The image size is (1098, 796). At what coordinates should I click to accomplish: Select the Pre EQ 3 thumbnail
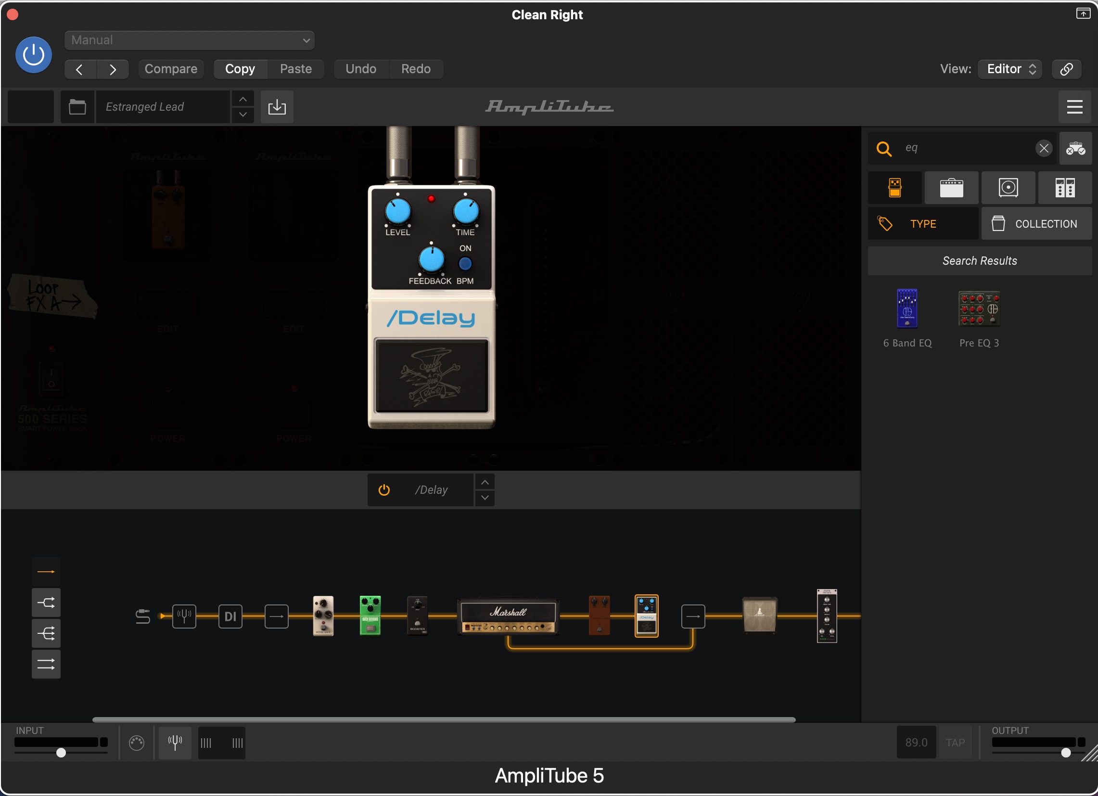click(979, 309)
